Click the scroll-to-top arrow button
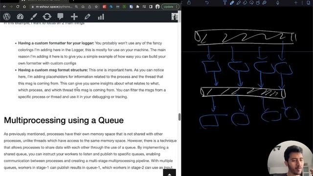This screenshot has height=176, width=313. tap(170, 173)
